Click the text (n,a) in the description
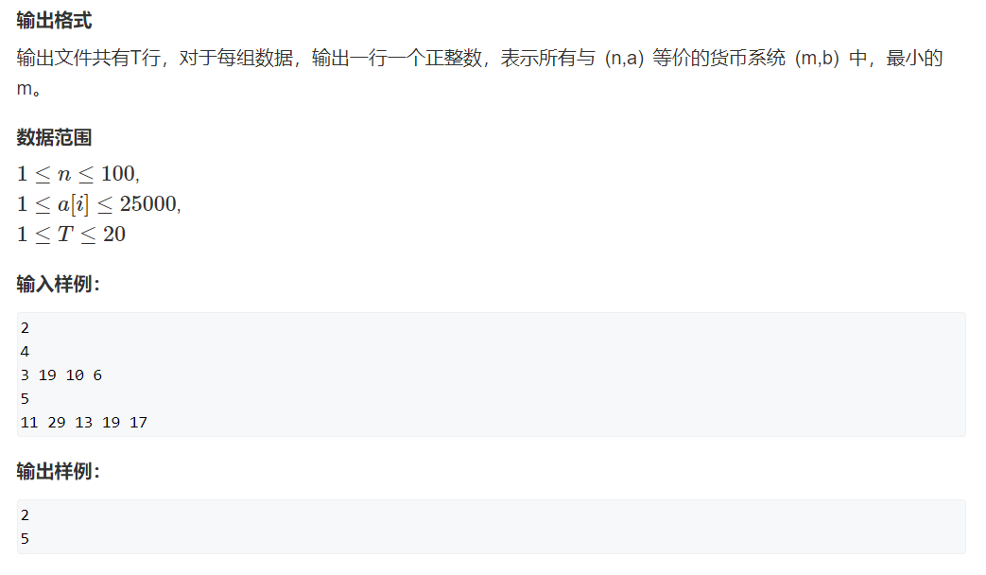Screen dimensions: 986x575 pyautogui.click(x=625, y=58)
